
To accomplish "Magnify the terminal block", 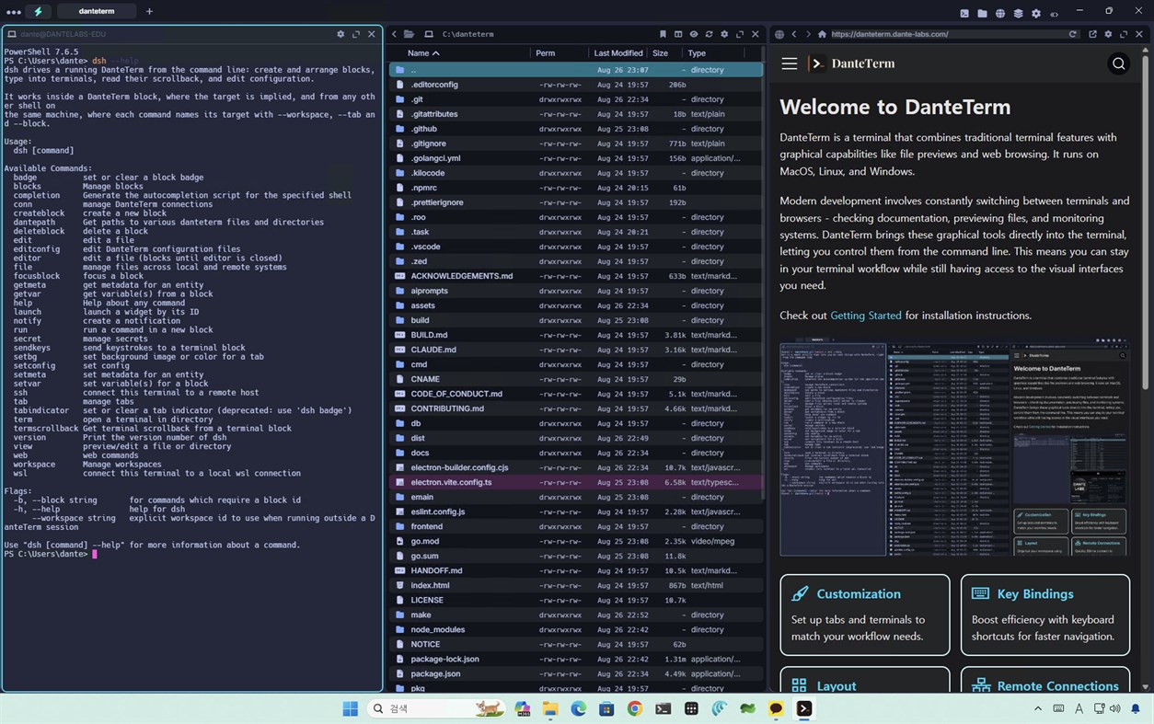I will pos(356,34).
